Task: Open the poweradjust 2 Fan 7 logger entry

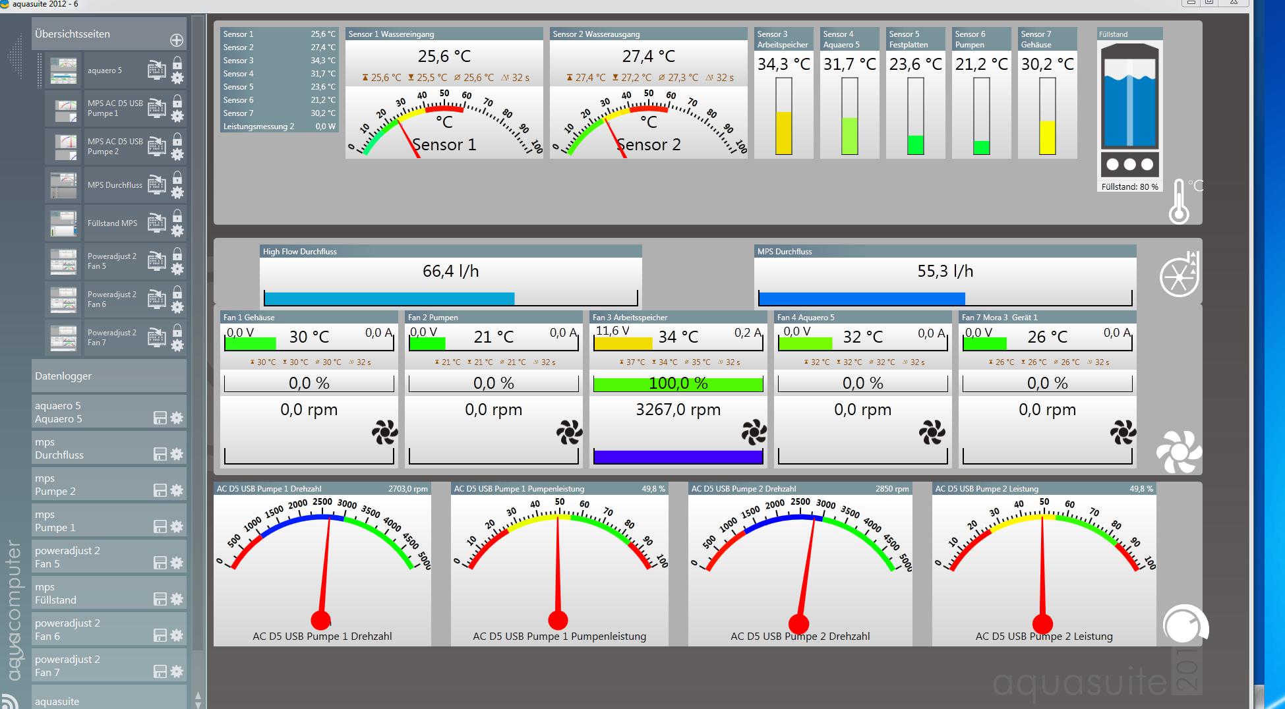Action: [86, 666]
